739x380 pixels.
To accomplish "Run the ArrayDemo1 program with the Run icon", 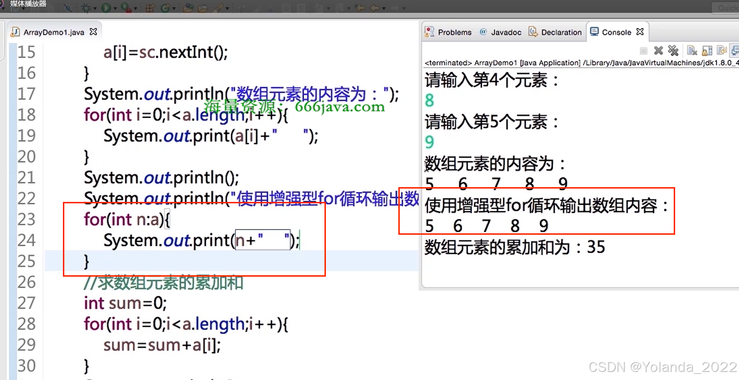I will coord(106,8).
